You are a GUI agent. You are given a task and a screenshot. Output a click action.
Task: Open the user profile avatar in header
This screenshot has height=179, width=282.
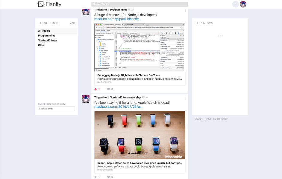pos(243,4)
